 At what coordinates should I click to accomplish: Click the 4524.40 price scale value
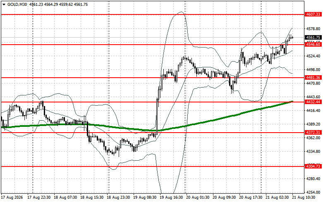(313, 56)
